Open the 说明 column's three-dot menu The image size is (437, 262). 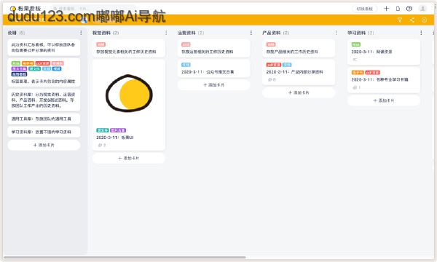tap(81, 33)
